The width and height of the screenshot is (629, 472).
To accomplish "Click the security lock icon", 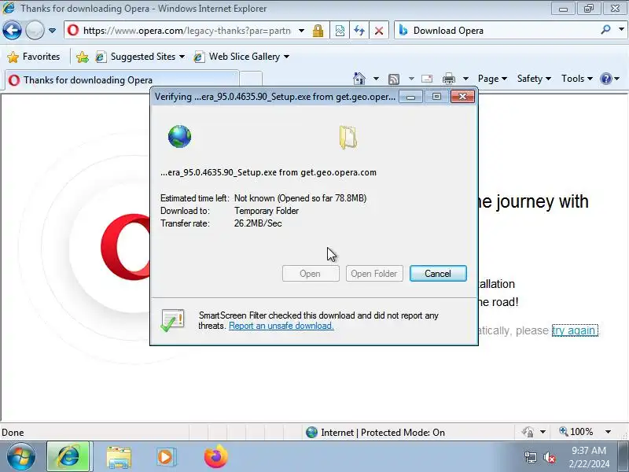I will (x=318, y=31).
